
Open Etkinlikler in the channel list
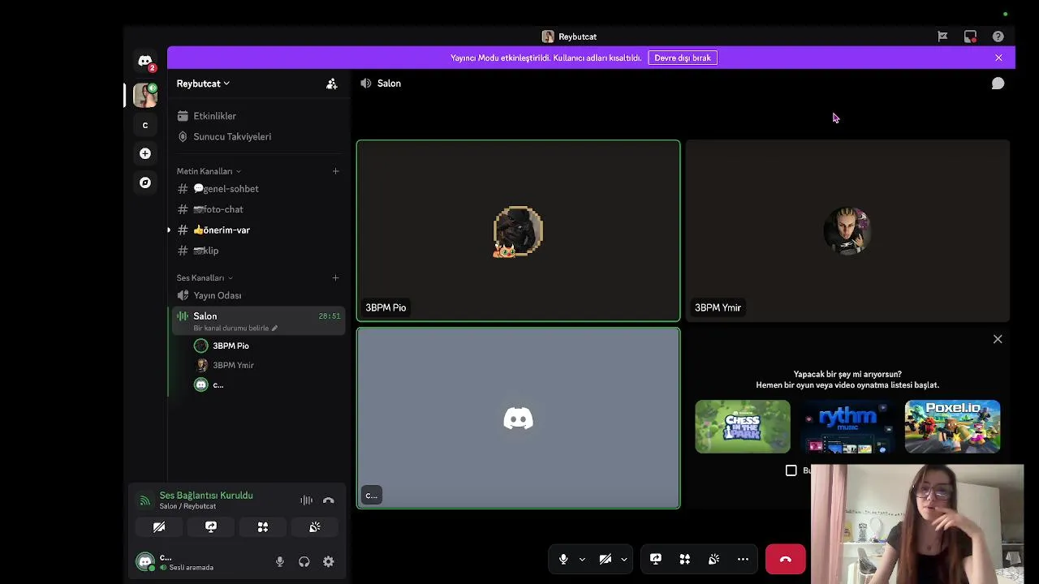[258, 116]
